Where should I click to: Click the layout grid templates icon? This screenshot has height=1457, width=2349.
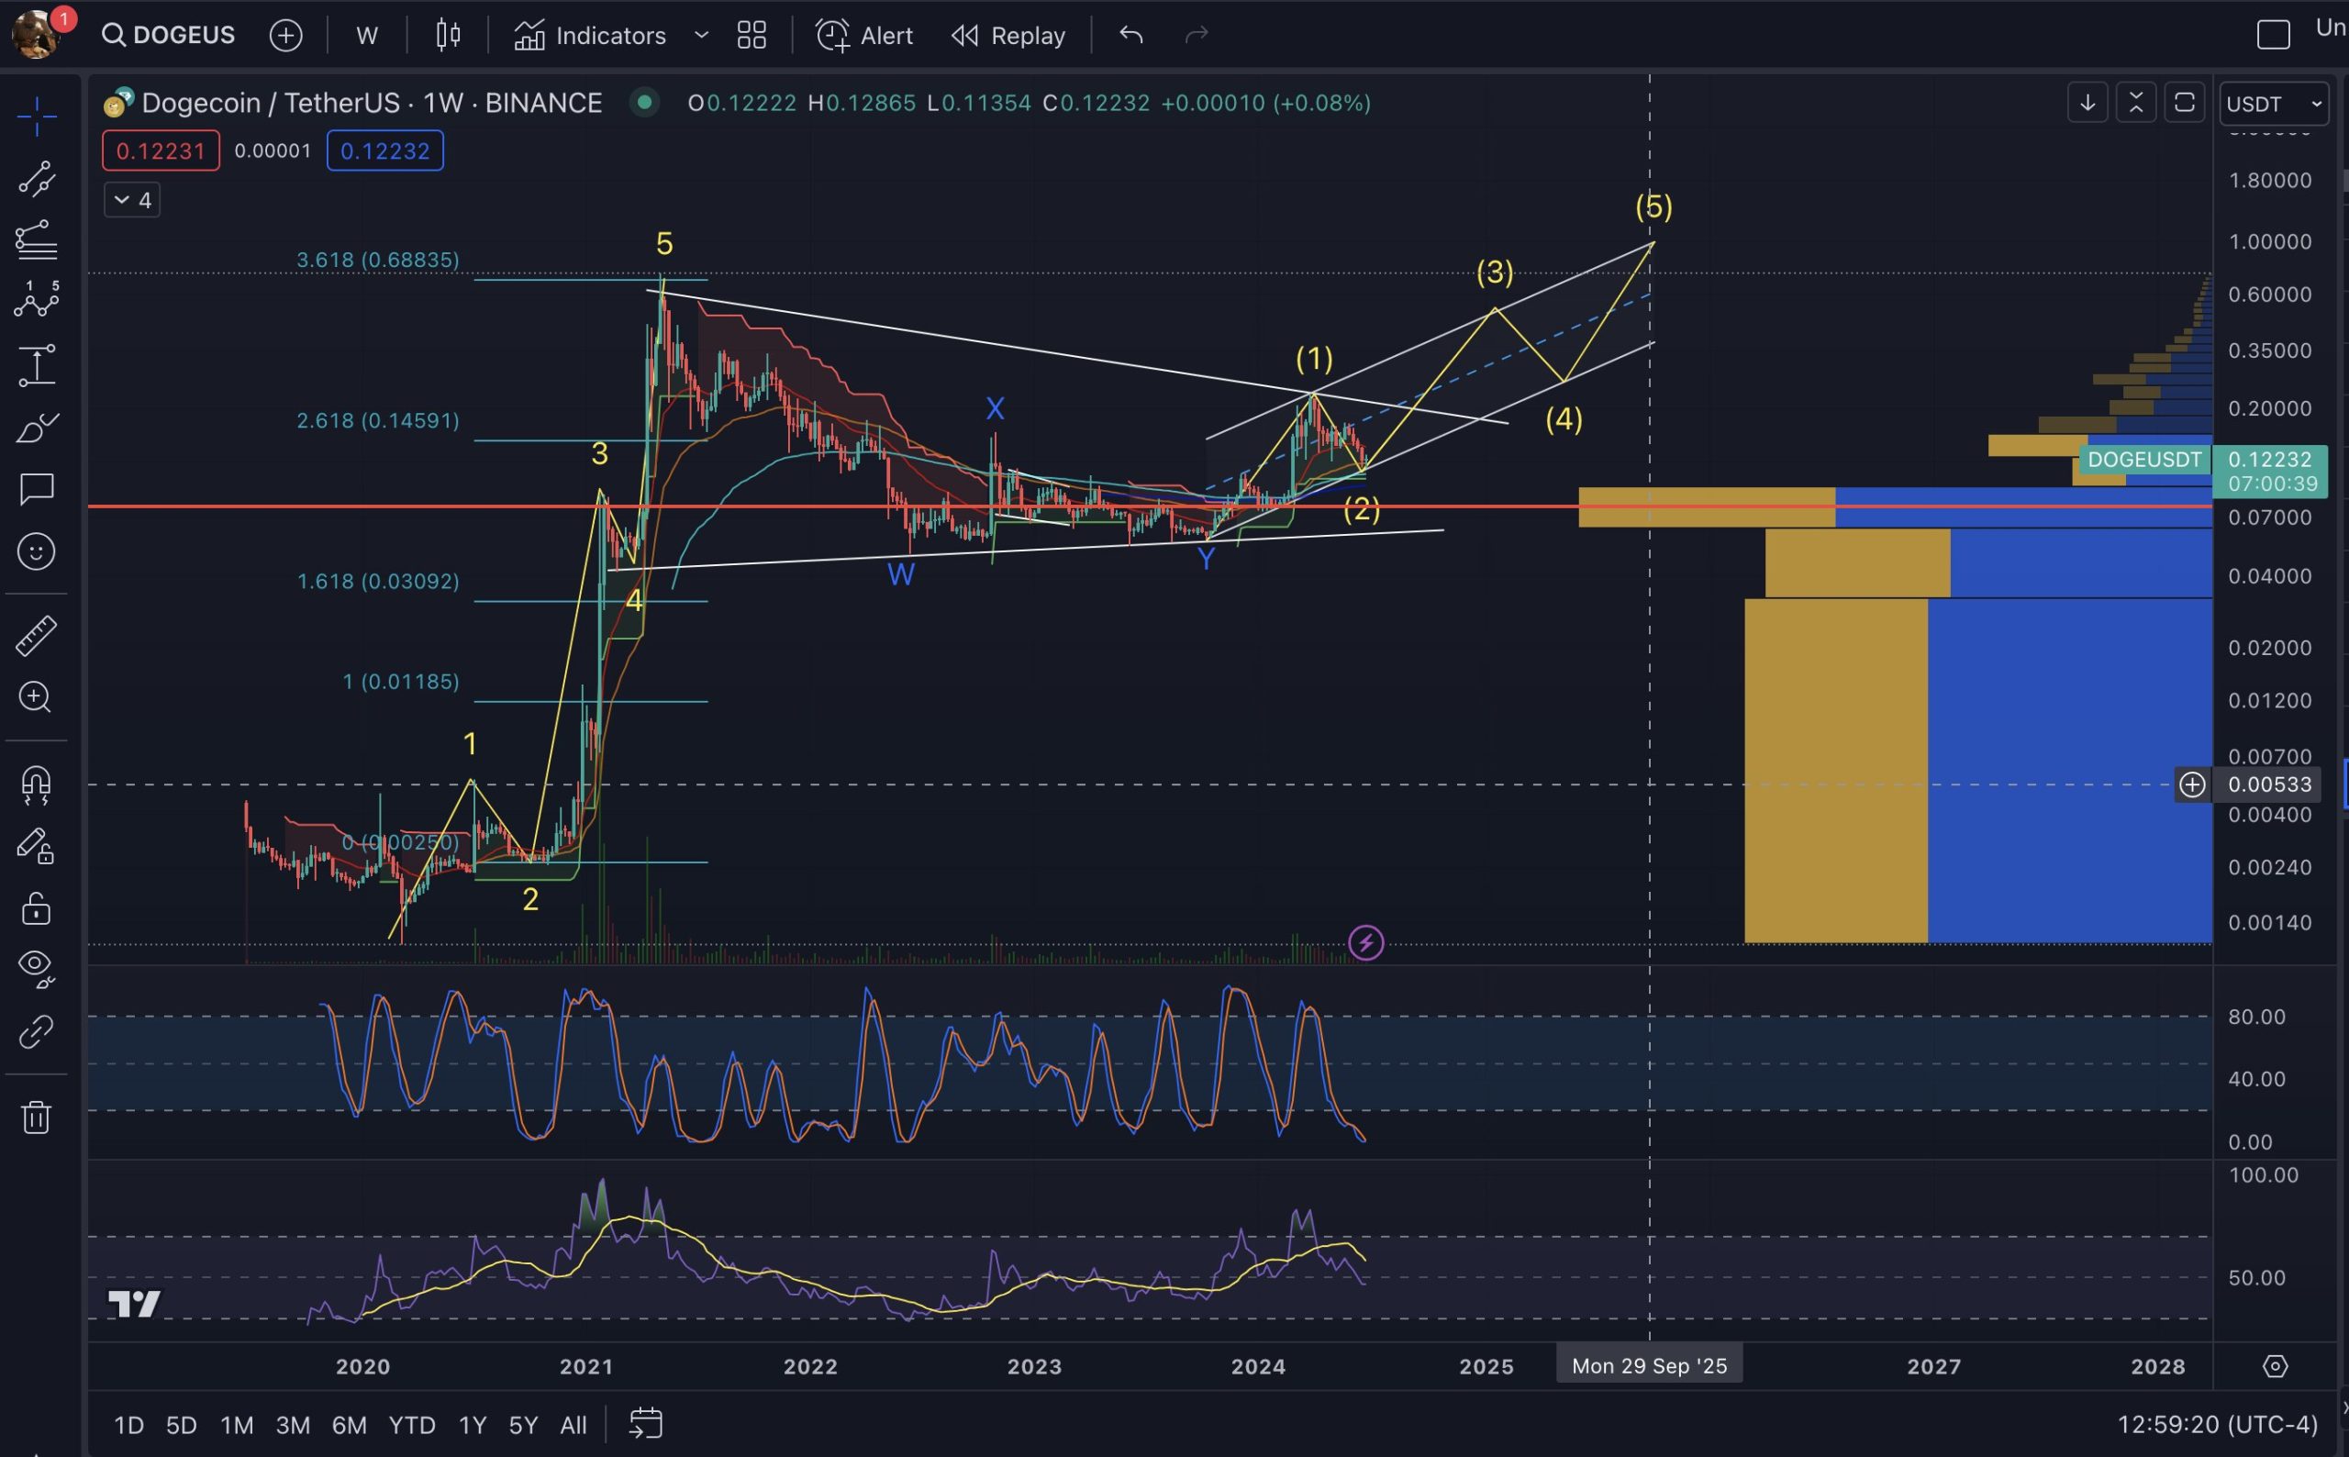(x=751, y=36)
